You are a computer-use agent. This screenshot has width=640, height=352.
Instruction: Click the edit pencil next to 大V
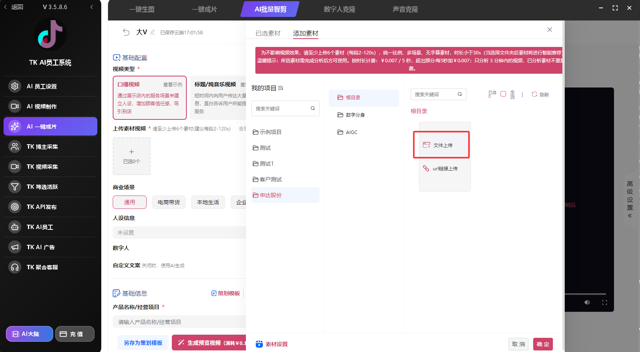tap(153, 32)
